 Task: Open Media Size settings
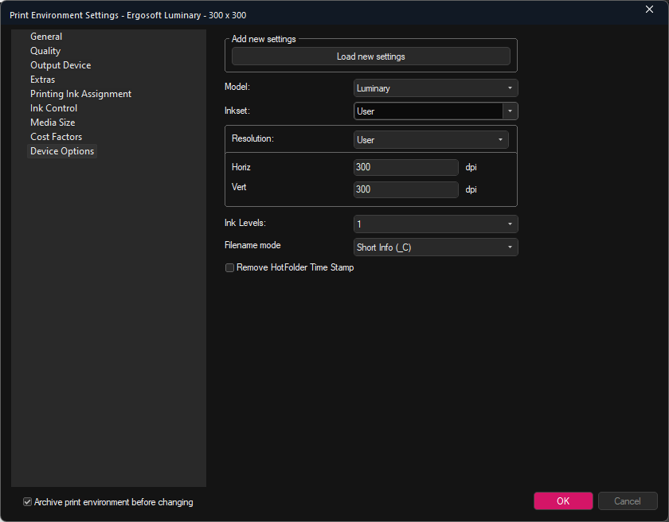[x=53, y=123]
